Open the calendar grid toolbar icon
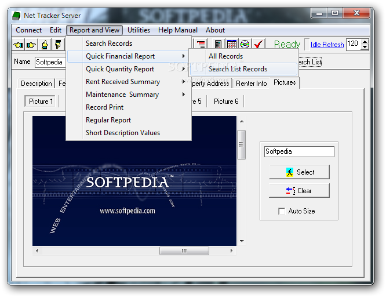Image resolution: width=386 pixels, height=297 pixels. coord(231,44)
